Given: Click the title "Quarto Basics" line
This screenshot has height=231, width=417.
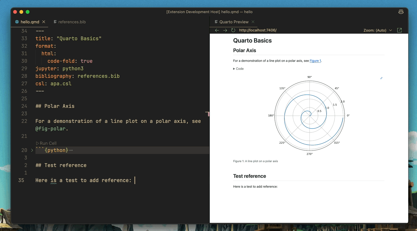Looking at the screenshot, I should click(68, 38).
